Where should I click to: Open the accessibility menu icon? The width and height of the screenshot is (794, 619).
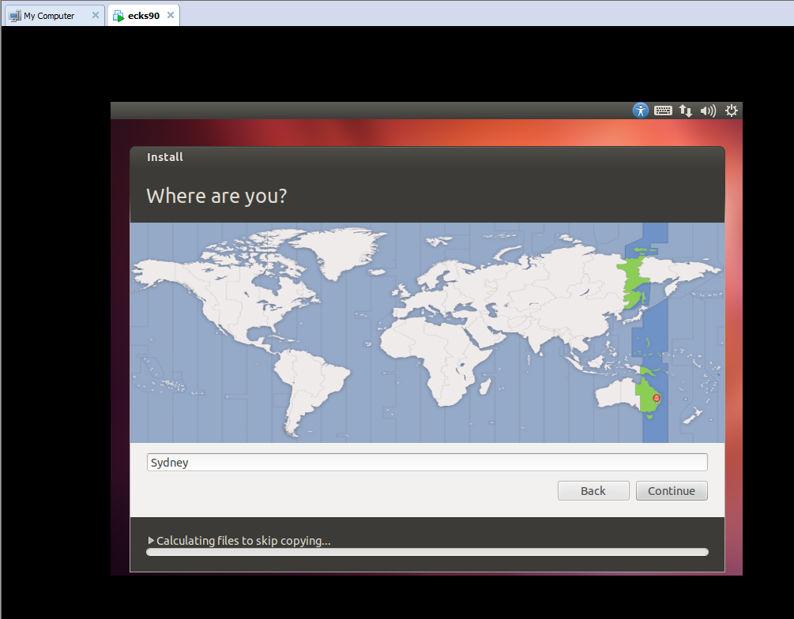(x=641, y=111)
